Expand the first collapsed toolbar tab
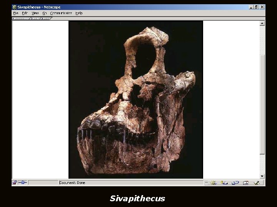The width and height of the screenshot is (277, 207). click(x=22, y=18)
